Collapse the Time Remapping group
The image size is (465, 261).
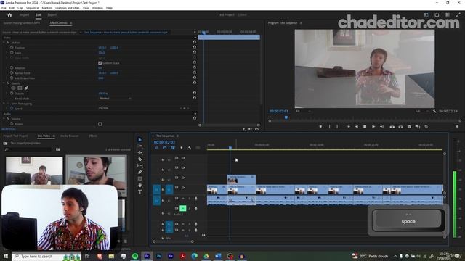[4, 104]
